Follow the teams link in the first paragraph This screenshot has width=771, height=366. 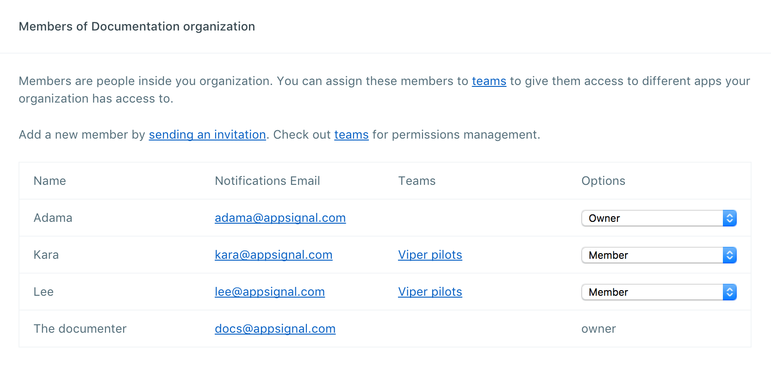pyautogui.click(x=489, y=81)
